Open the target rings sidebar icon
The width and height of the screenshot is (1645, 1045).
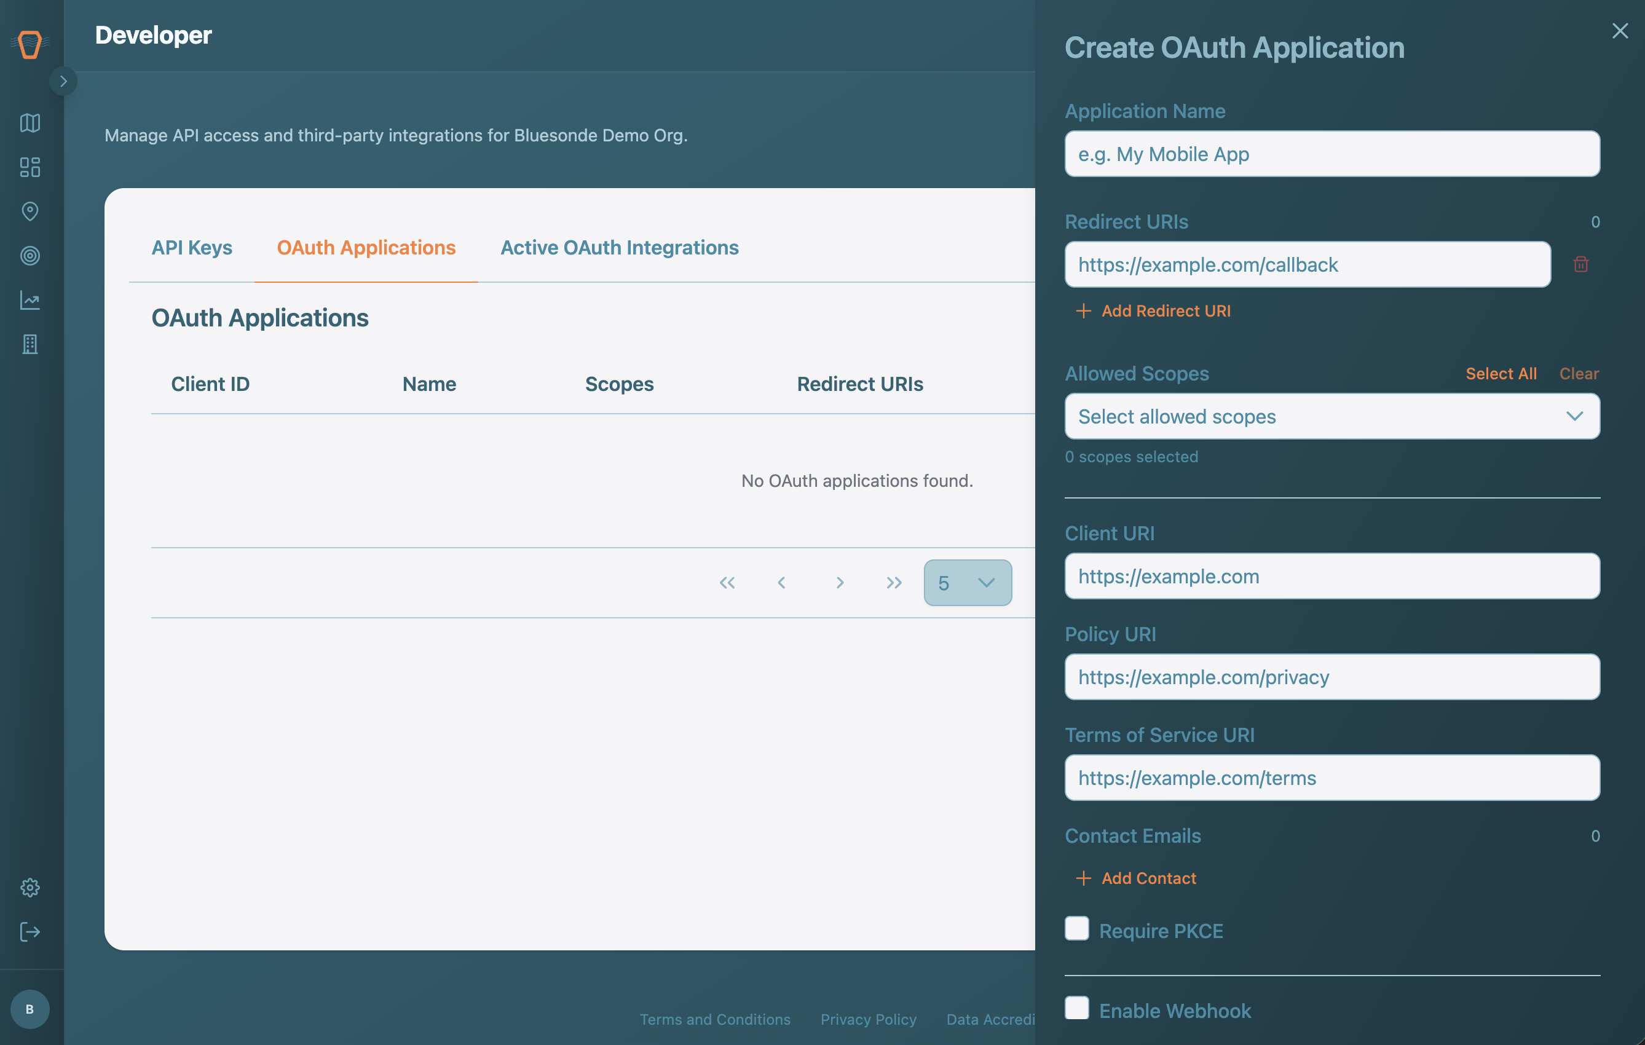point(30,256)
